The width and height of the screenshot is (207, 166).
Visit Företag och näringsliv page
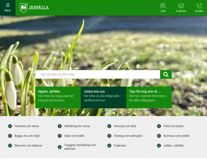click(x=128, y=136)
